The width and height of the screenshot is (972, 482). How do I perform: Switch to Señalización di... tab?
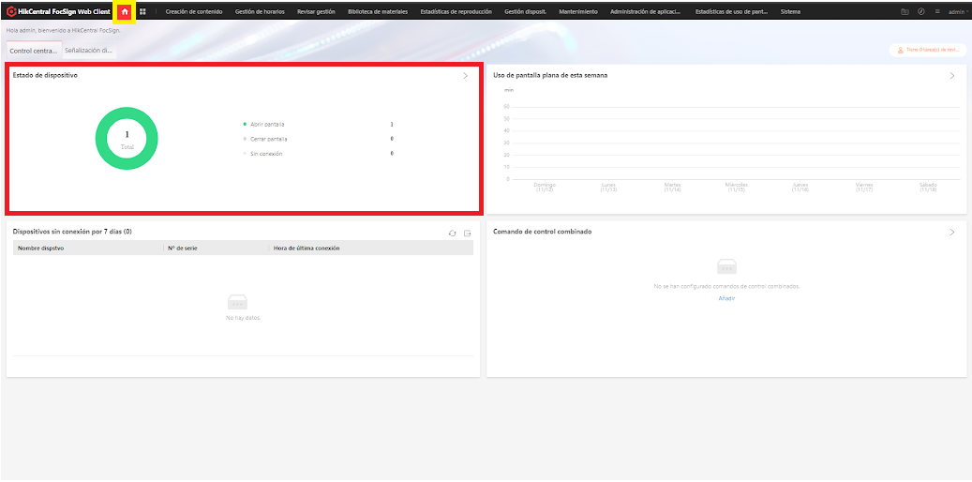[x=89, y=51]
